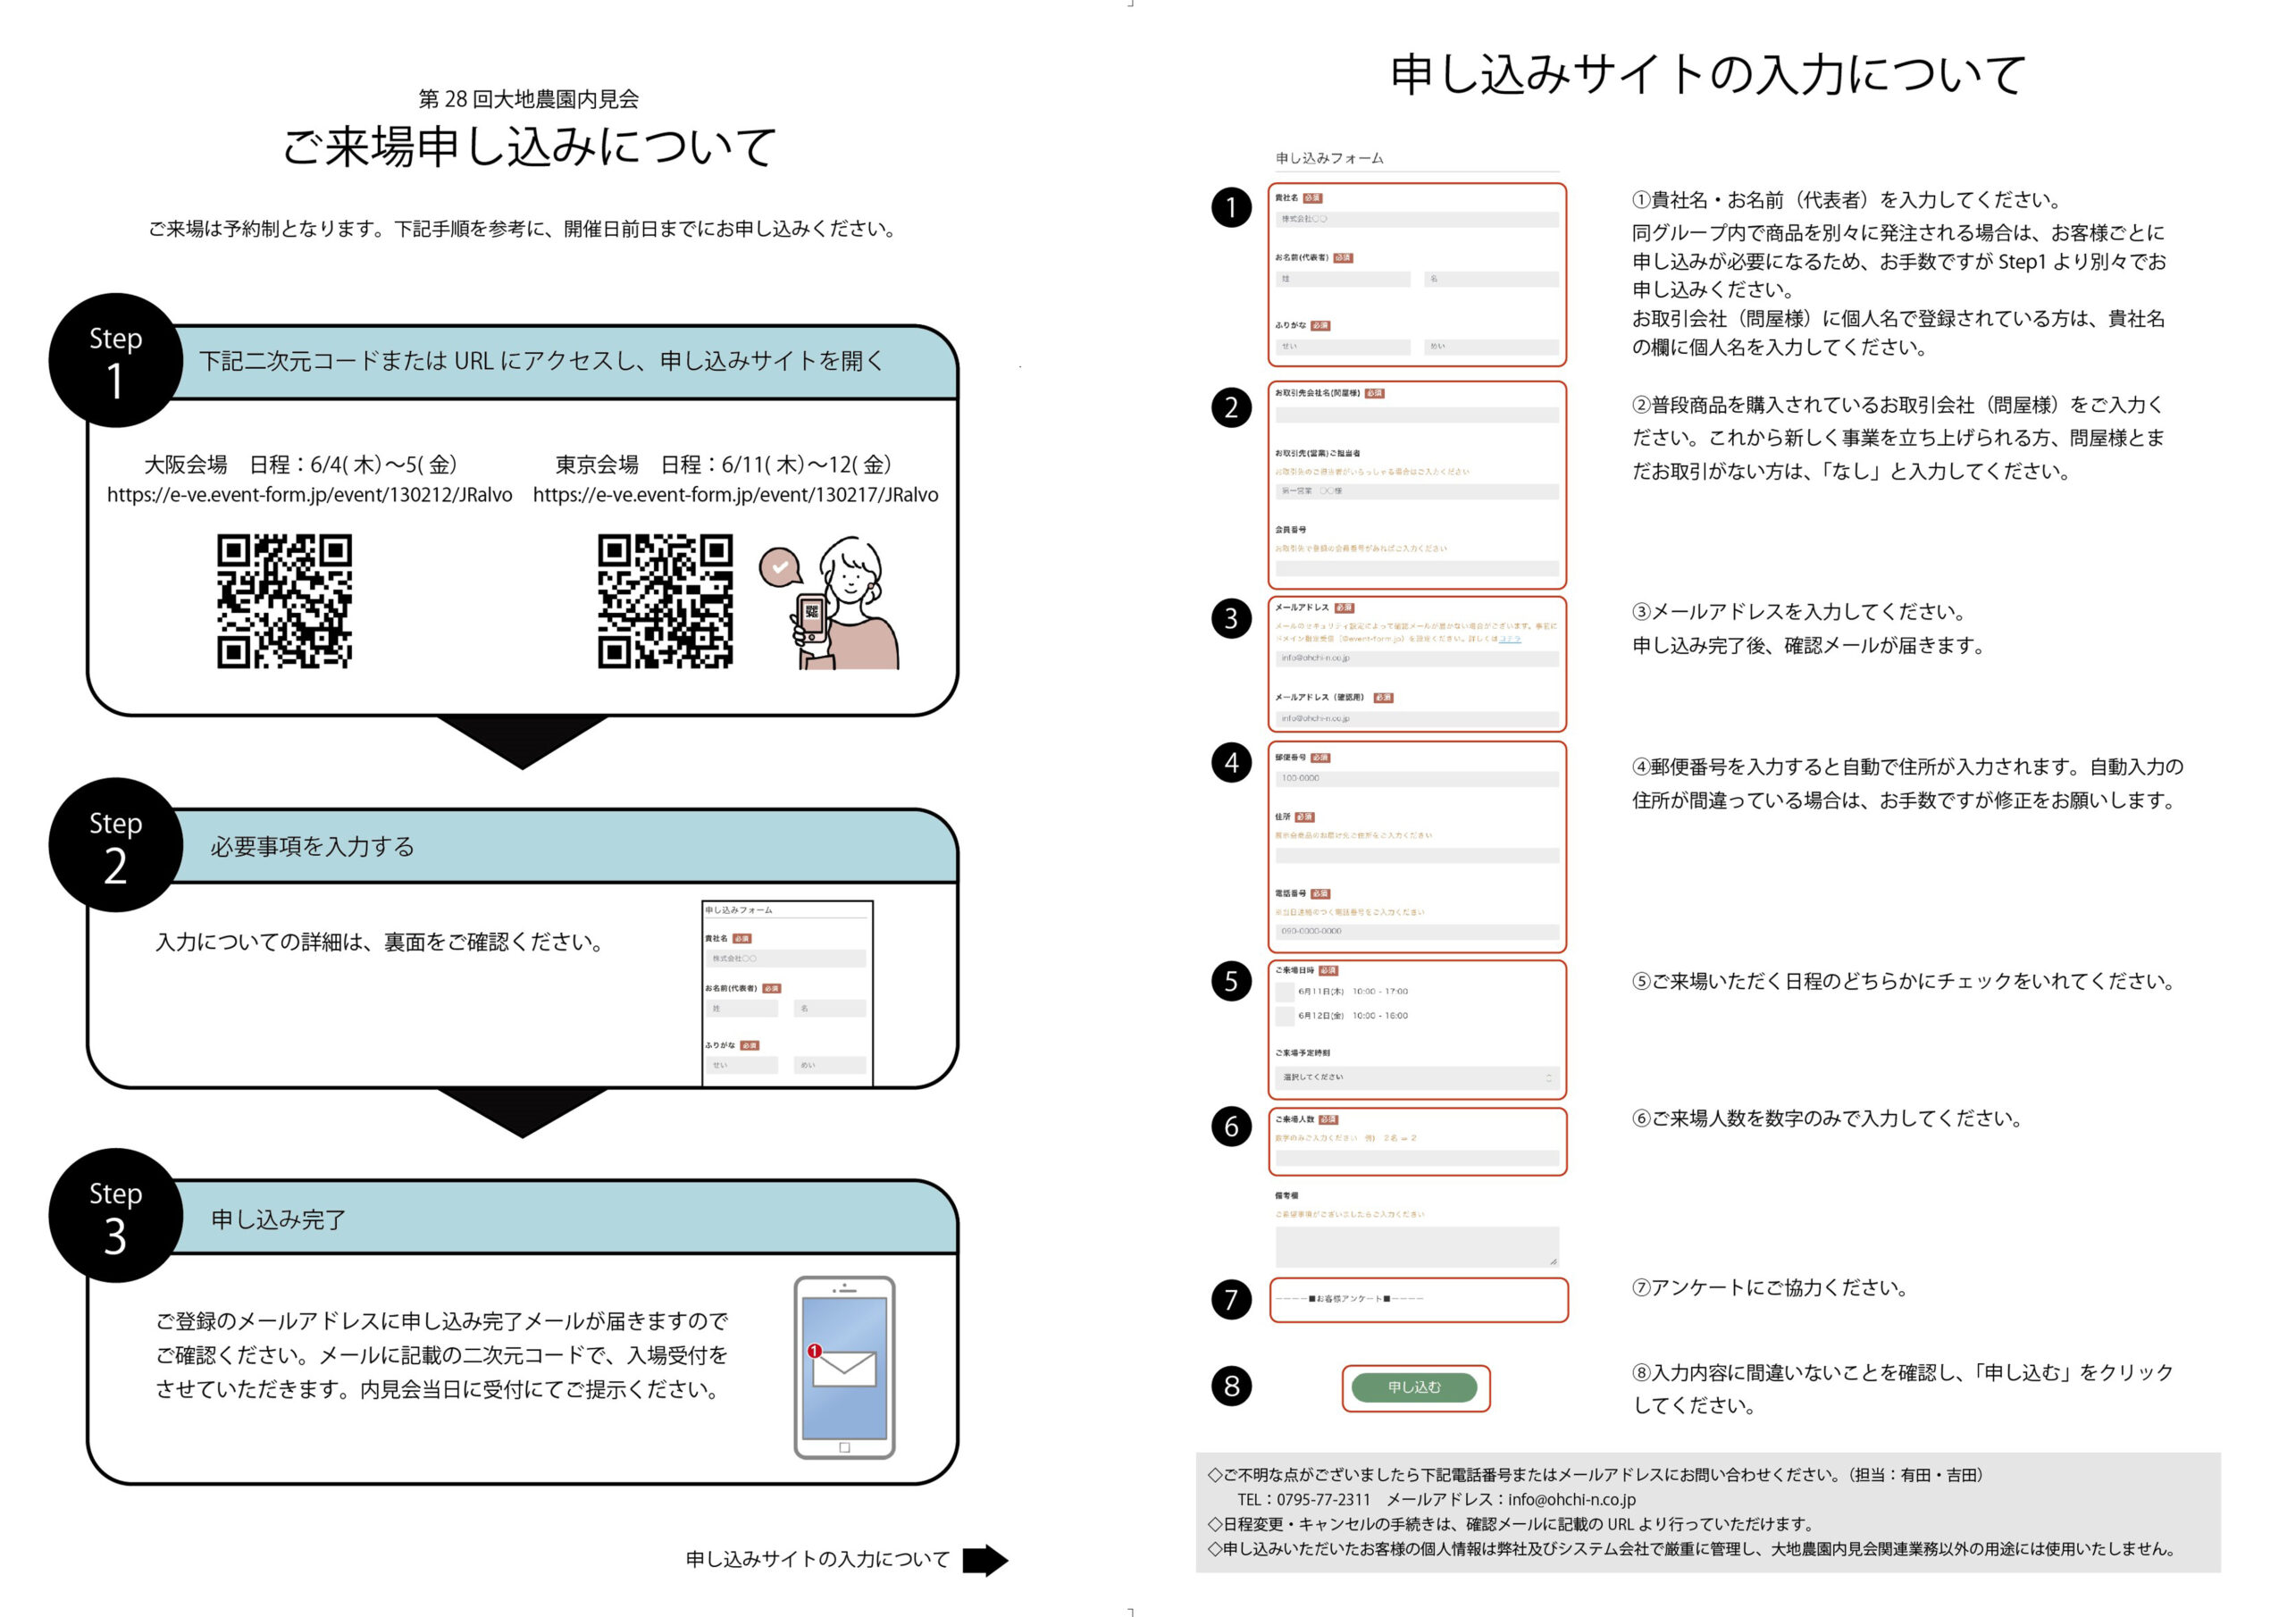2287x1617 pixels.
Task: Click the Step 3 black circle
Action: (115, 1216)
